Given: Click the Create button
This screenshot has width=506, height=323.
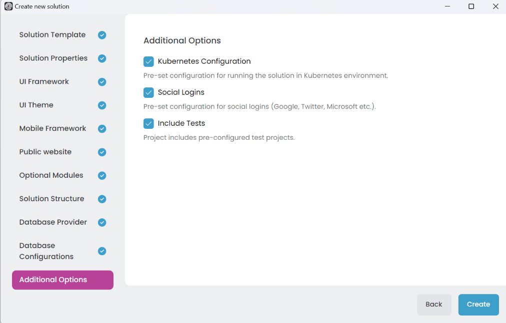Looking at the screenshot, I should (x=478, y=305).
